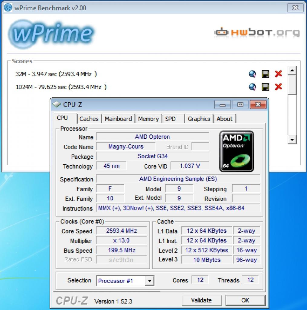Screen dimensions: 307x310
Task: Click the AMD Opteron processor logo
Action: (237, 151)
